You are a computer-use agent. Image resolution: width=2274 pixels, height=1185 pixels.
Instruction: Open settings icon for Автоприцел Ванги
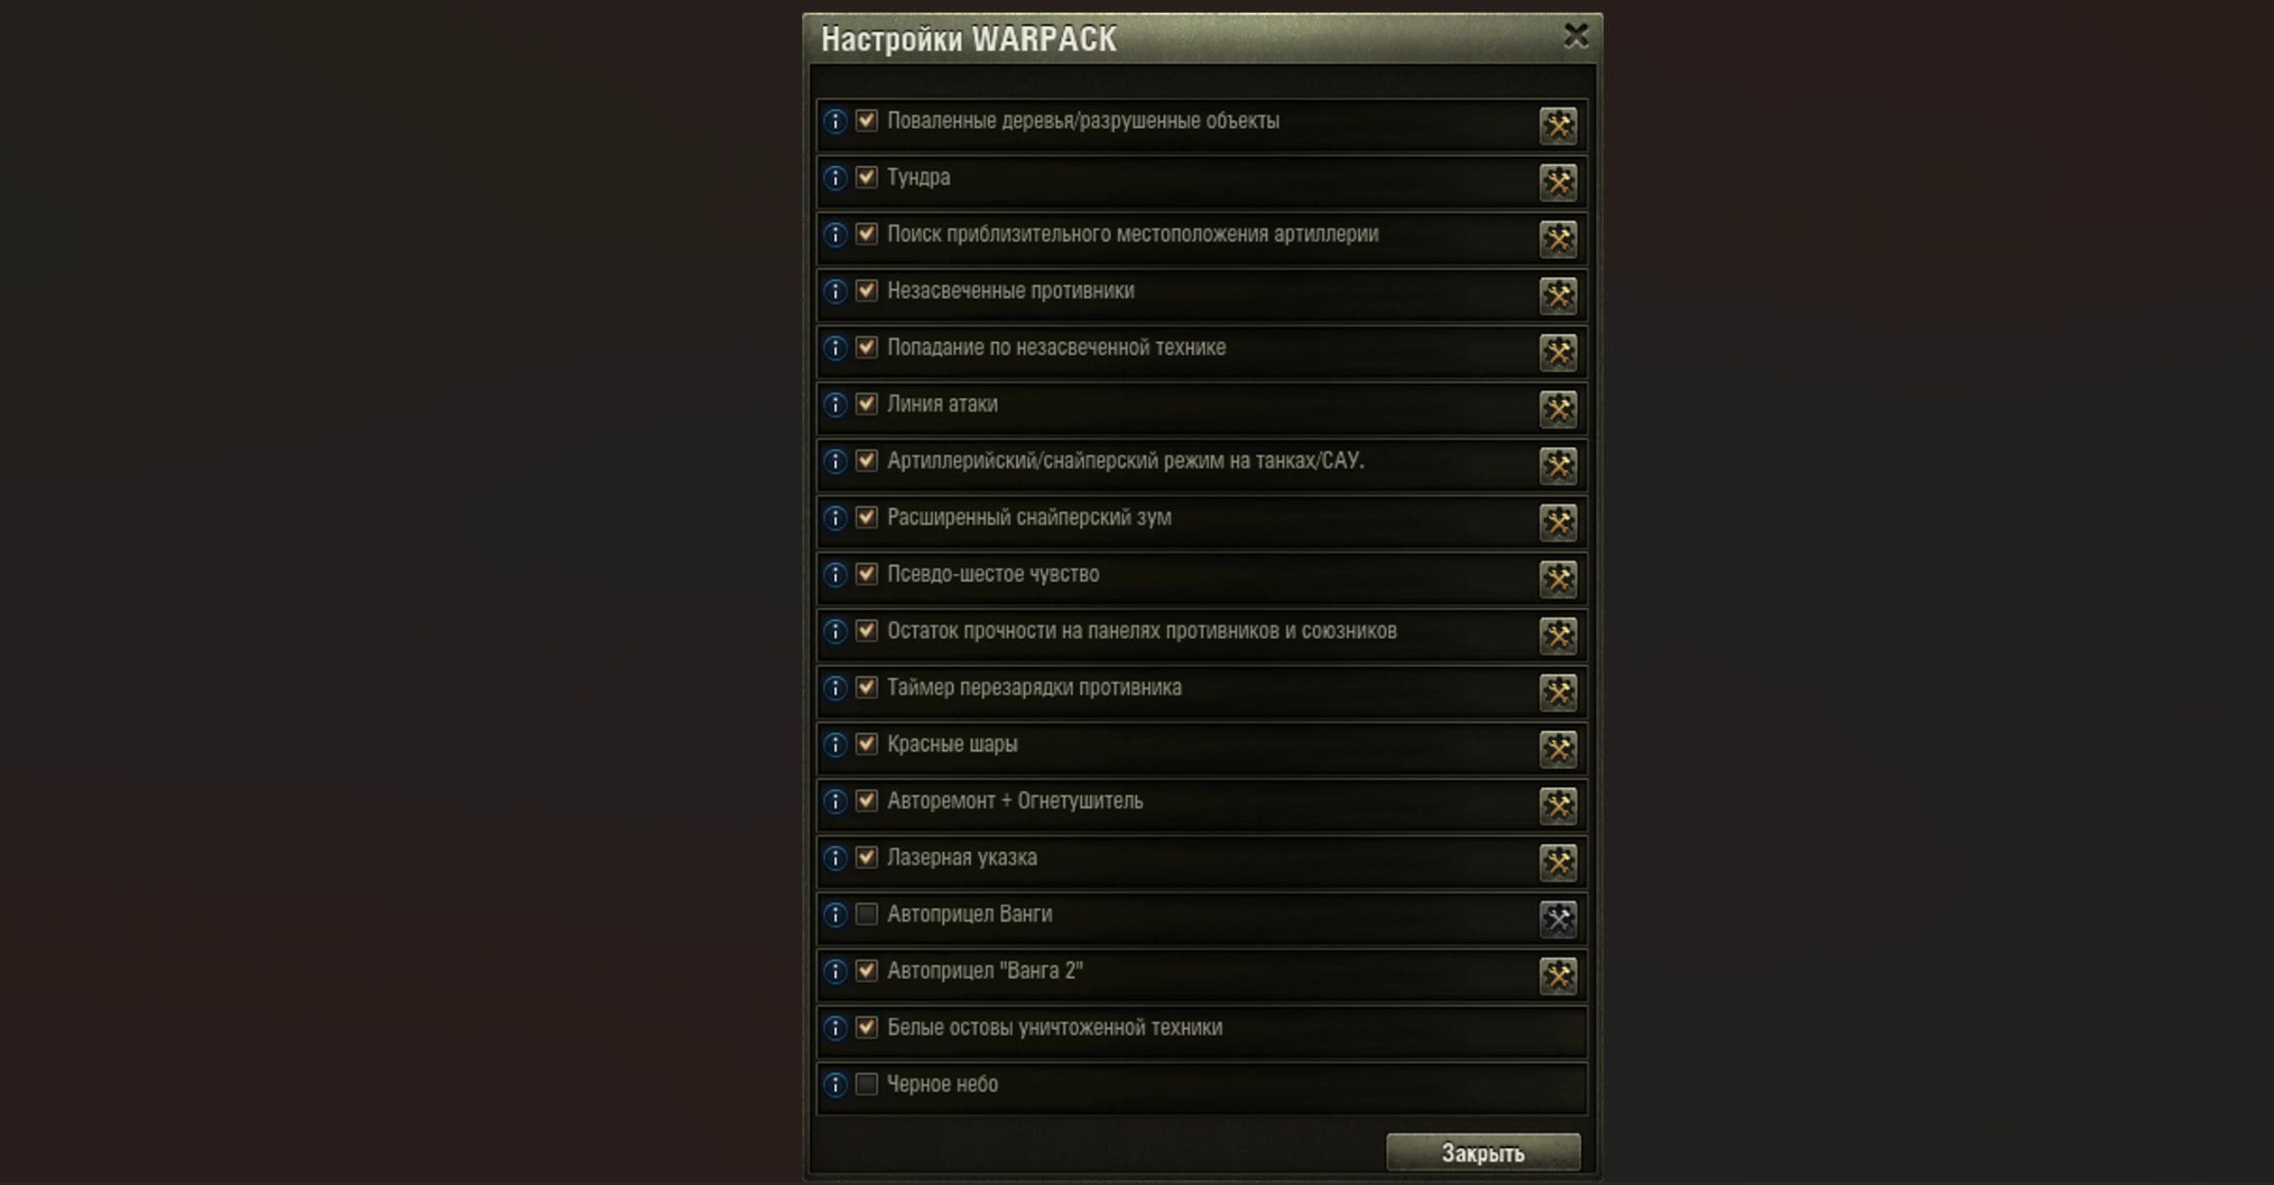pos(1558,919)
